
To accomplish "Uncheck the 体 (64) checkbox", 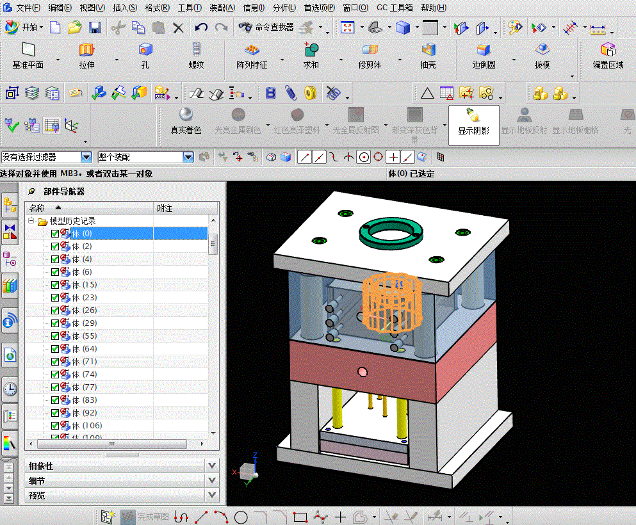I will tap(55, 349).
